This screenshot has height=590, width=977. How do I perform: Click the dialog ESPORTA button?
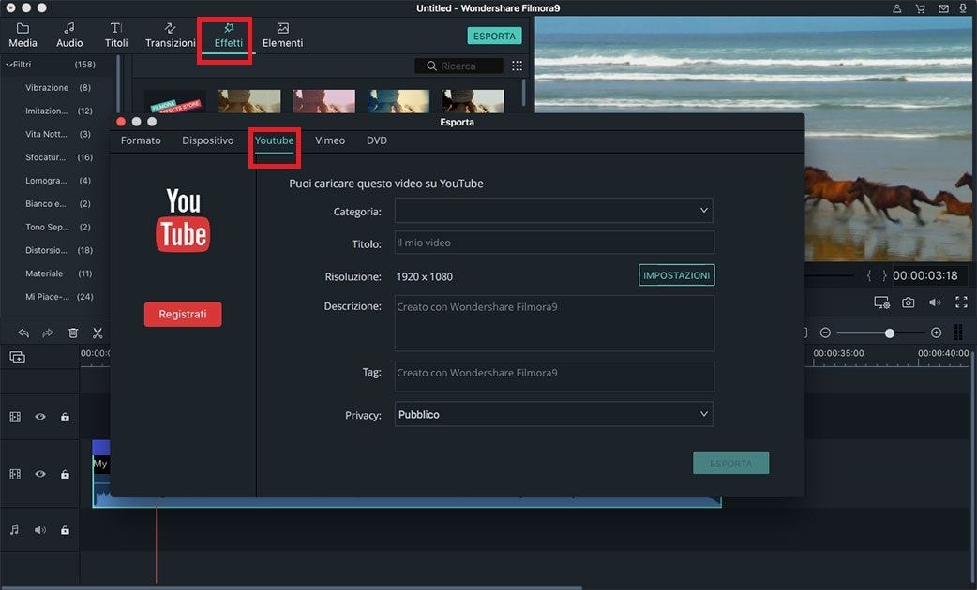click(x=731, y=463)
